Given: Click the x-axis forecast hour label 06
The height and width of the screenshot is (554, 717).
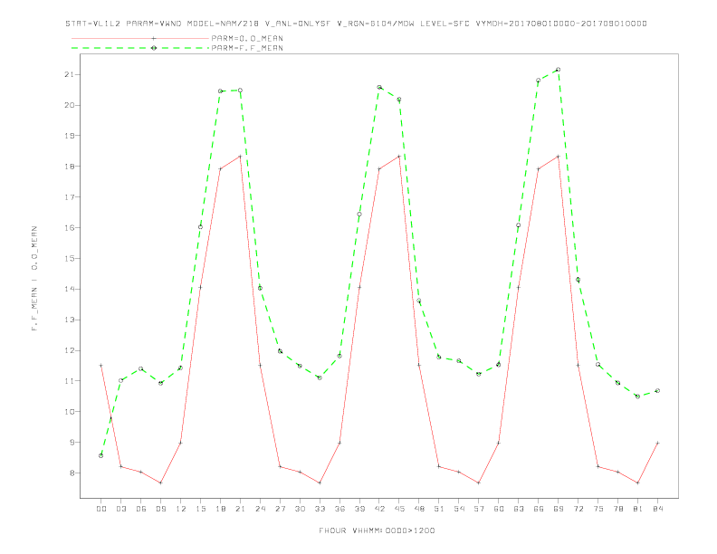Looking at the screenshot, I should pyautogui.click(x=141, y=509).
